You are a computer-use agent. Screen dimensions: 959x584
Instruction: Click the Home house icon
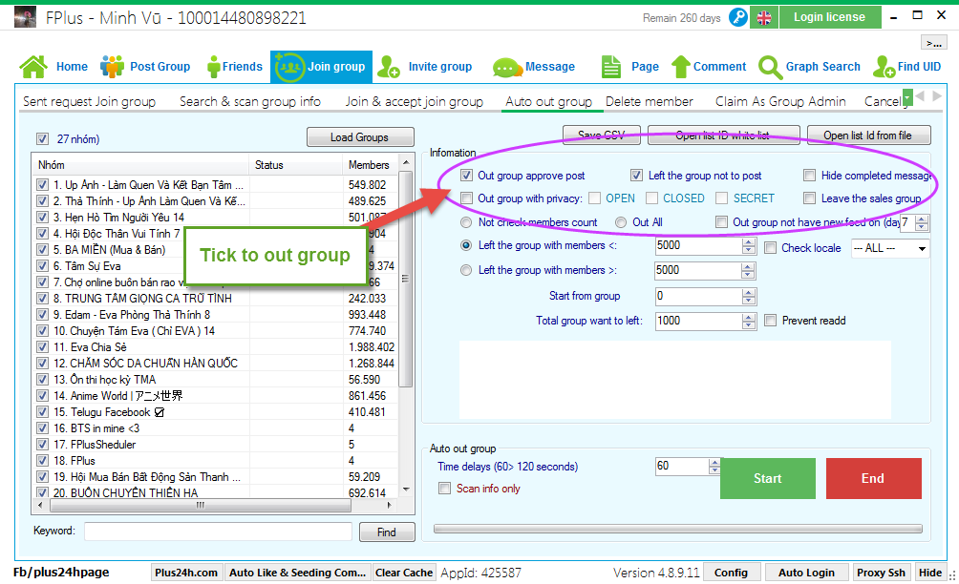click(33, 67)
